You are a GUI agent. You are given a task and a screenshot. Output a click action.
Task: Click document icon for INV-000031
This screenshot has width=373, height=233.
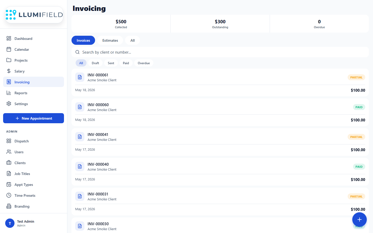click(x=80, y=196)
